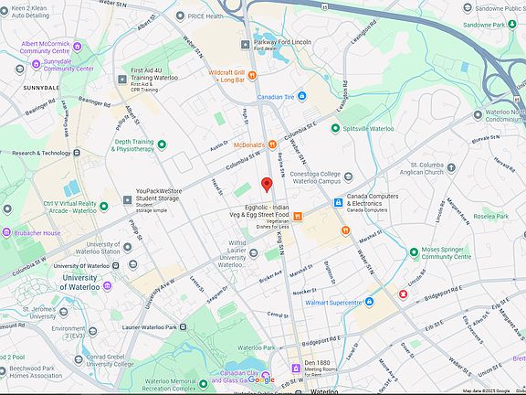Click the Walmart Supercentre shopping bag icon
The image size is (526, 395).
coord(369,302)
